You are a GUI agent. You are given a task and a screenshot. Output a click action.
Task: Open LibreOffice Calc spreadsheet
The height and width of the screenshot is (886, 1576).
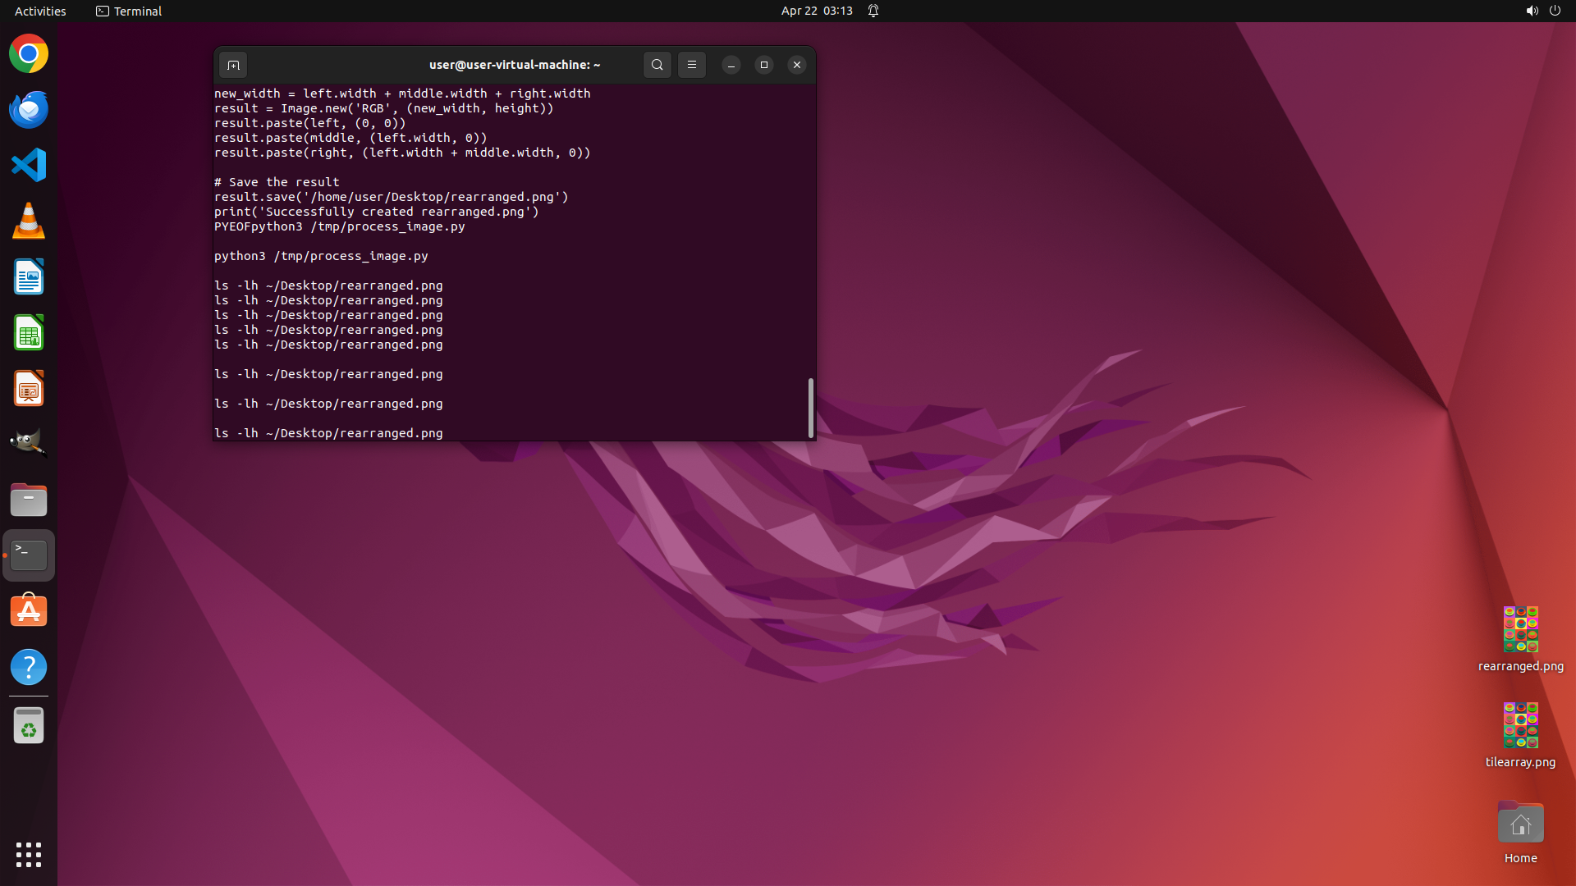click(x=29, y=333)
